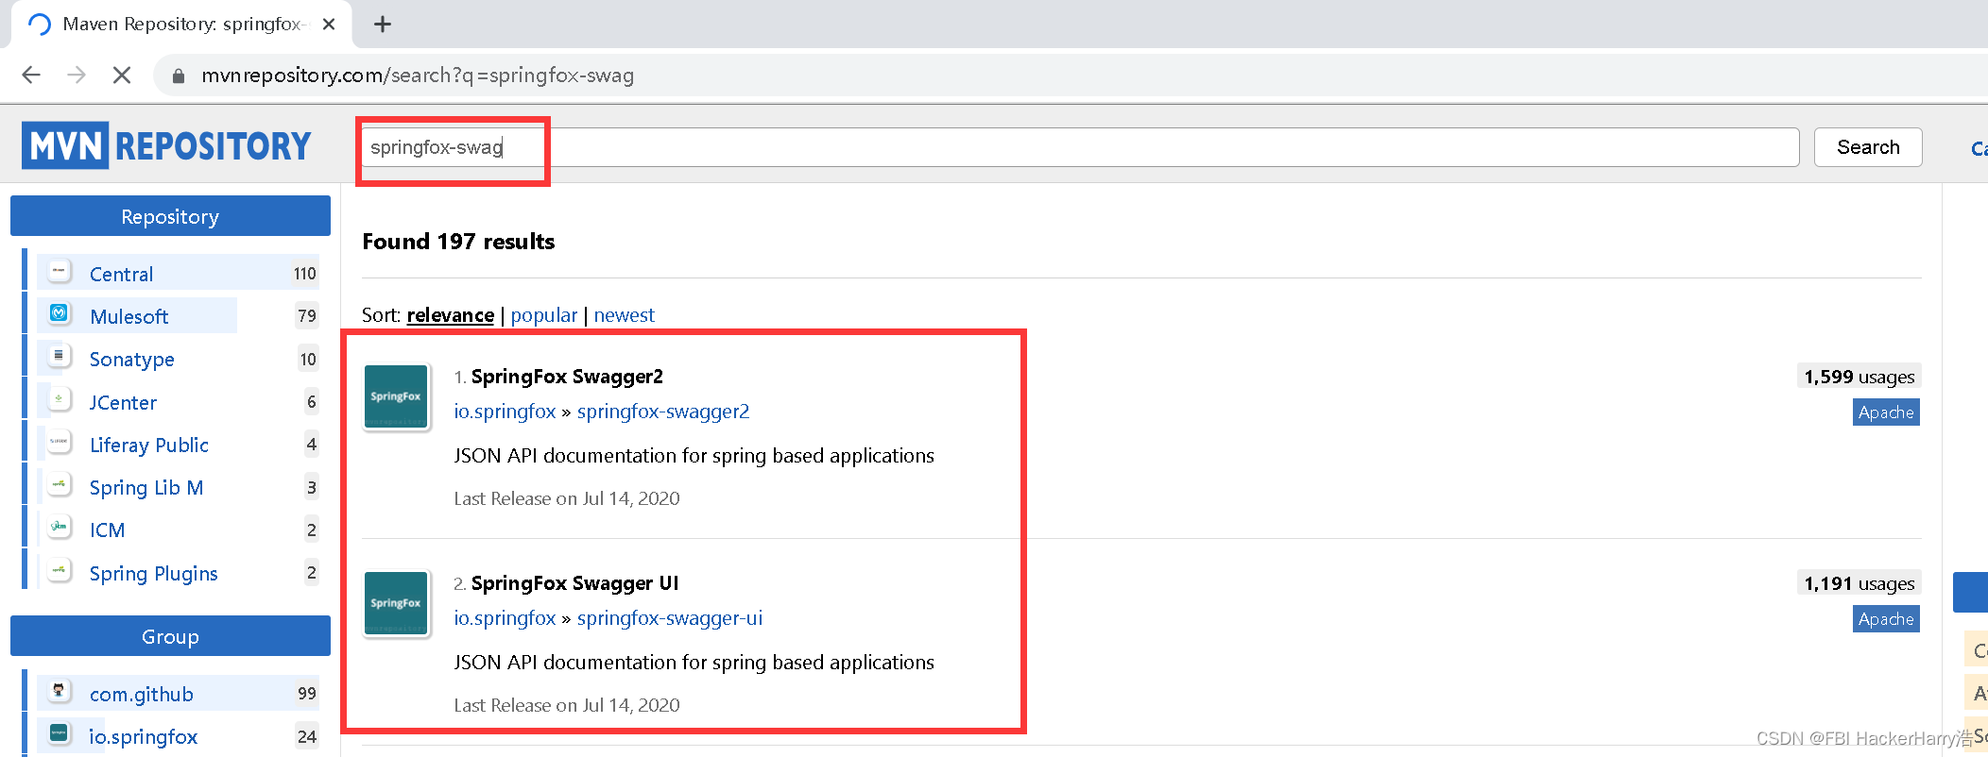Filter results by JCenter repository
This screenshot has height=757, width=1988.
[123, 402]
